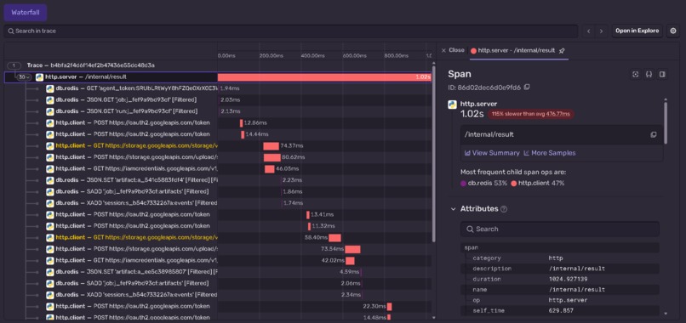Click the http.client red legend dot

coord(513,183)
